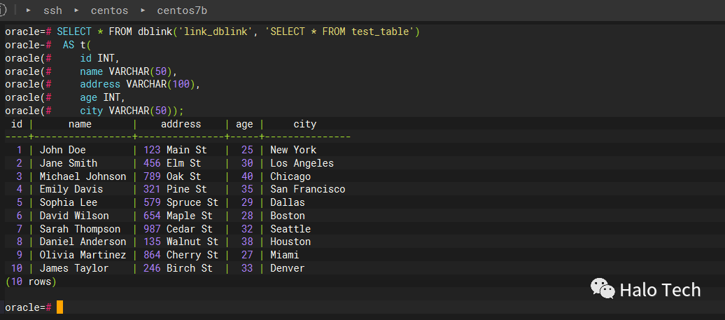Click the 'name' column header

80,124
